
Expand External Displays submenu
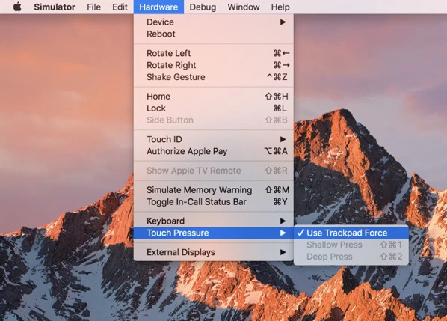(x=214, y=252)
